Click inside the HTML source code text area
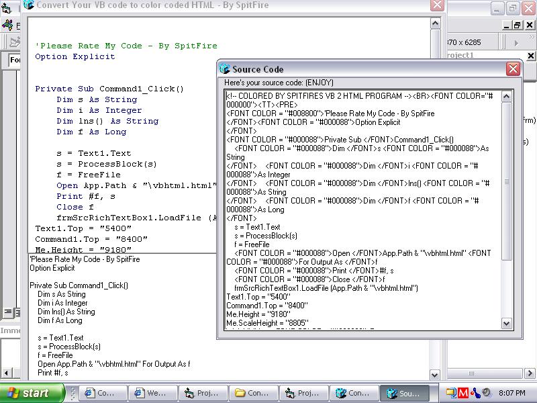The height and width of the screenshot is (403, 537). point(362,208)
